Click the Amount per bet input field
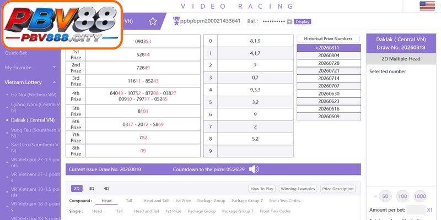441x220 pixels. click(x=416, y=210)
